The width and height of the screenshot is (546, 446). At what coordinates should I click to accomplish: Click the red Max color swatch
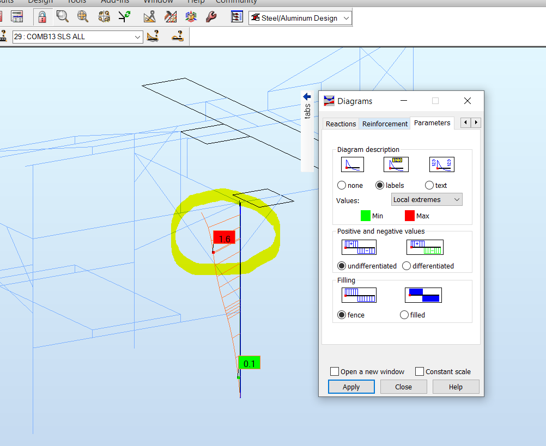coord(410,216)
